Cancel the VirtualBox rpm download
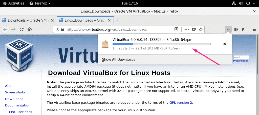The image size is (259, 115). click(225, 44)
